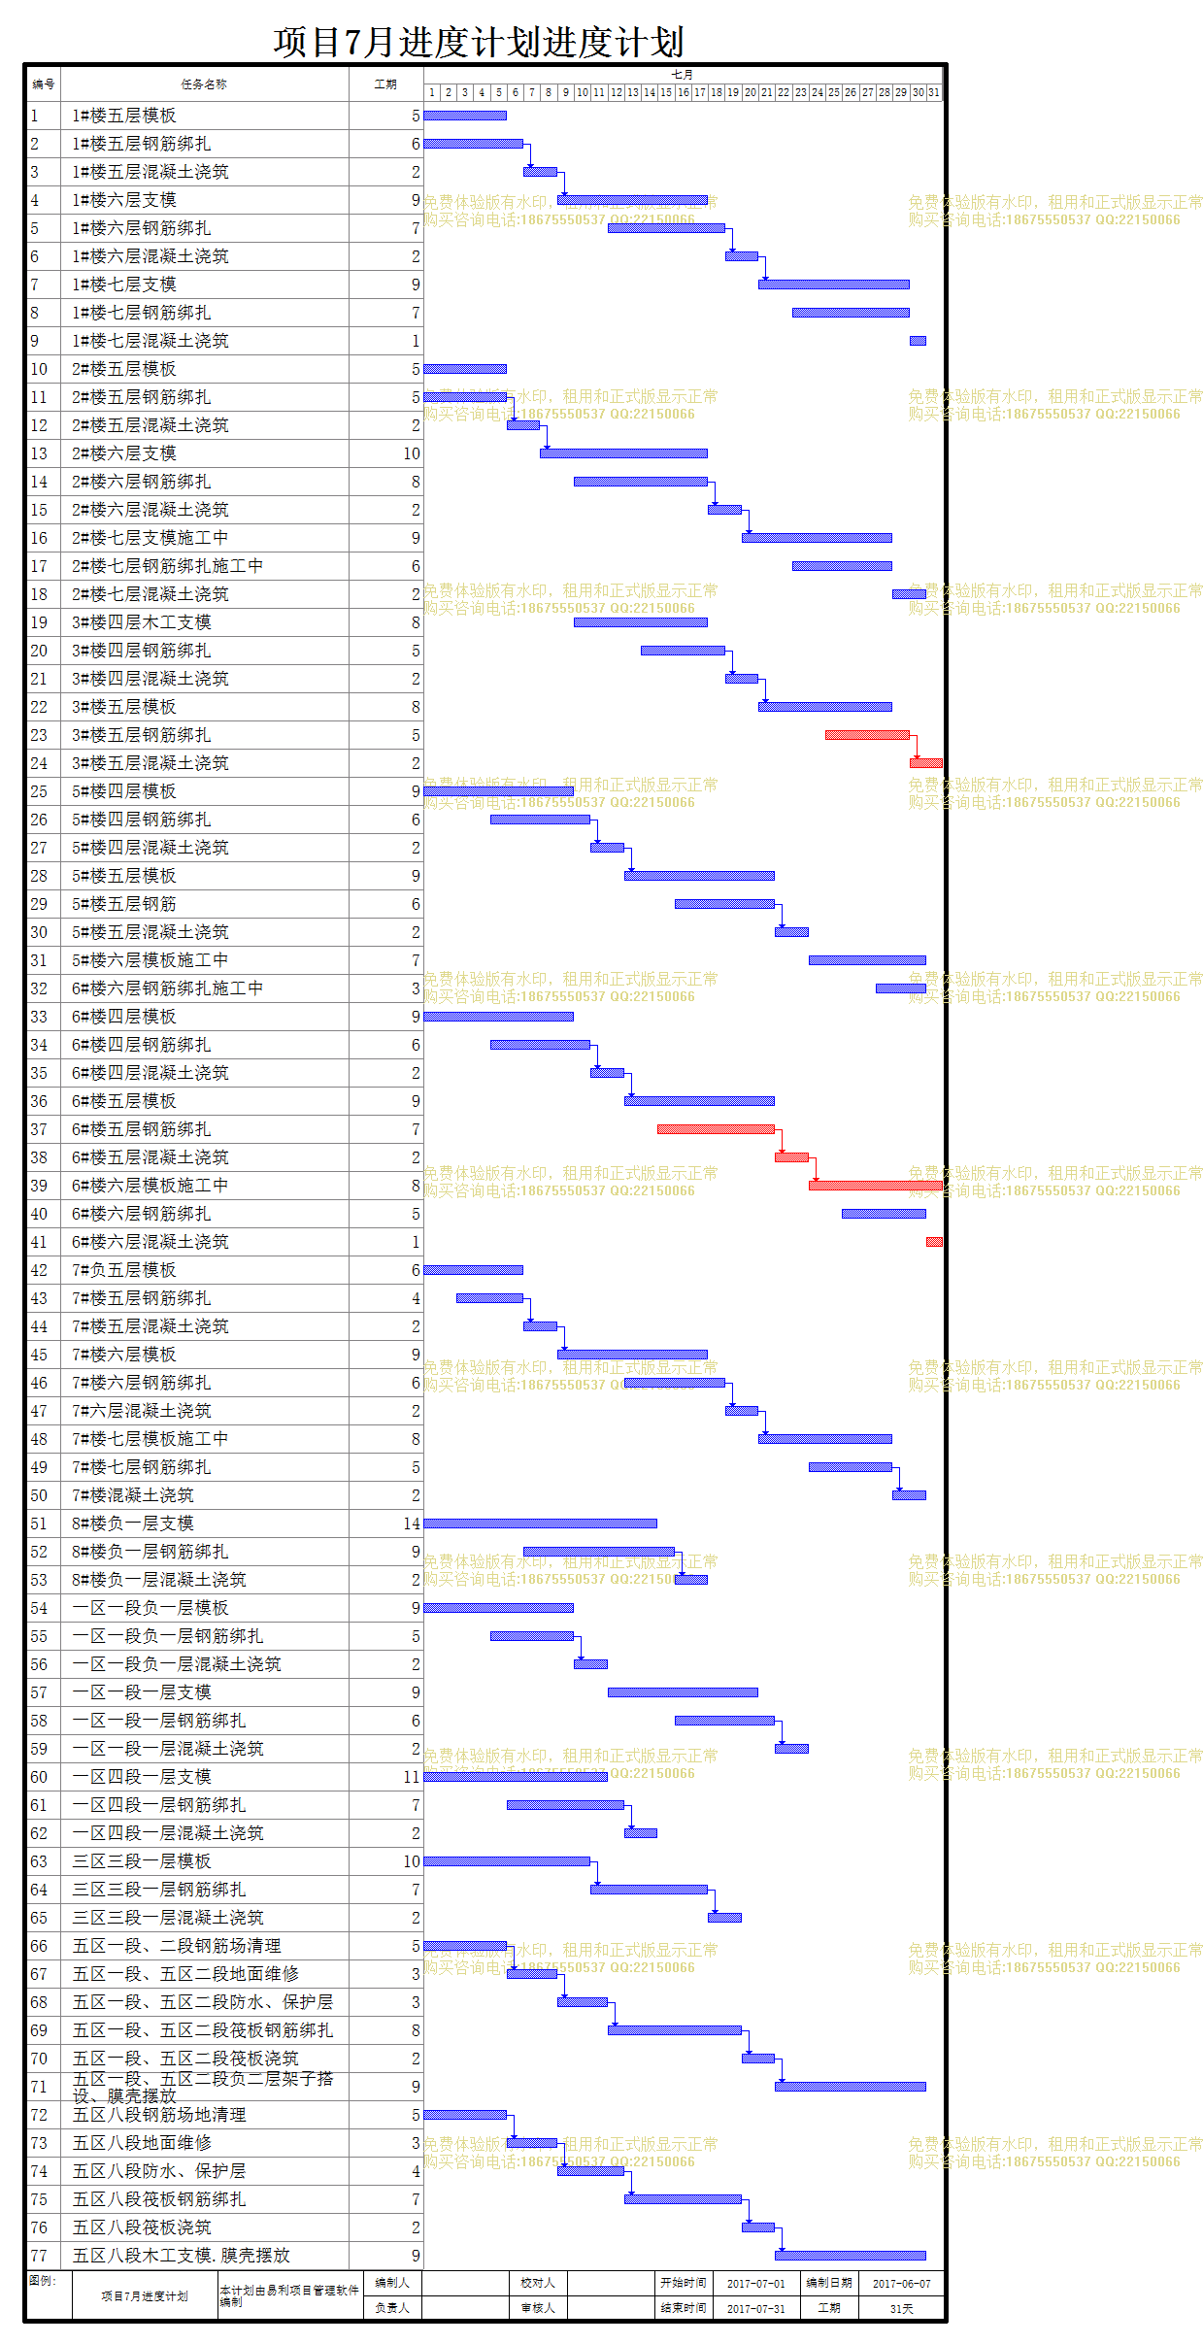Click the Gantt bar for 2#楼六层支模
Viewport: 1203px width, 2344px height.
624,453
